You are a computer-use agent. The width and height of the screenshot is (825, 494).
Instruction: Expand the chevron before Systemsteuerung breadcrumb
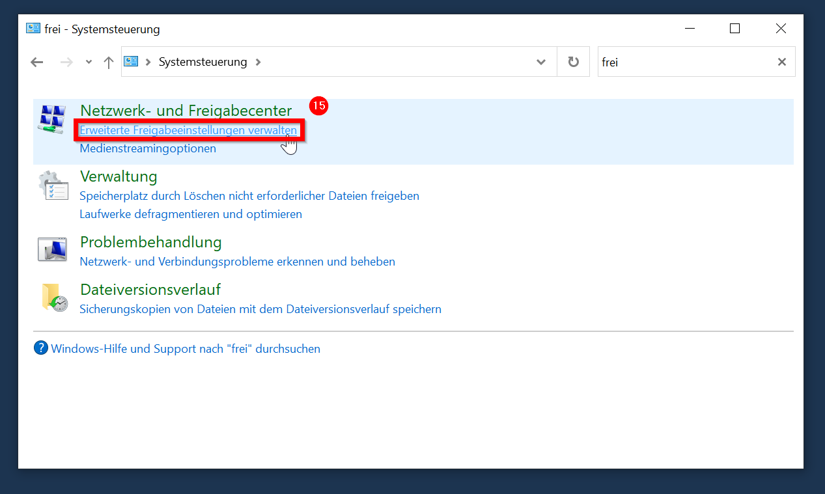click(x=148, y=62)
